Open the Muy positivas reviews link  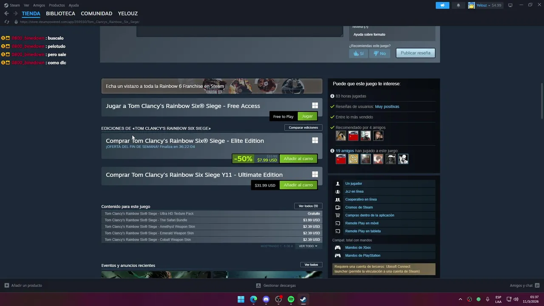click(x=387, y=107)
